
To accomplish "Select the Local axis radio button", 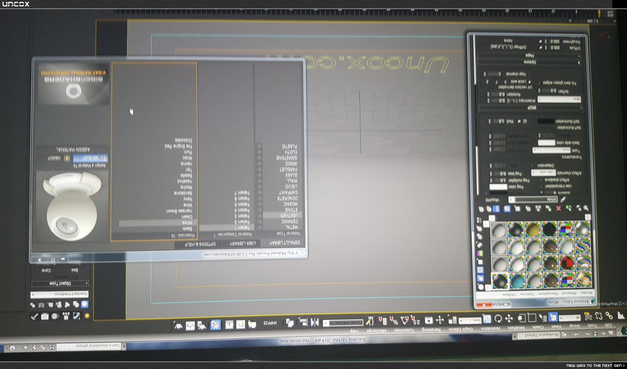I will [x=529, y=82].
